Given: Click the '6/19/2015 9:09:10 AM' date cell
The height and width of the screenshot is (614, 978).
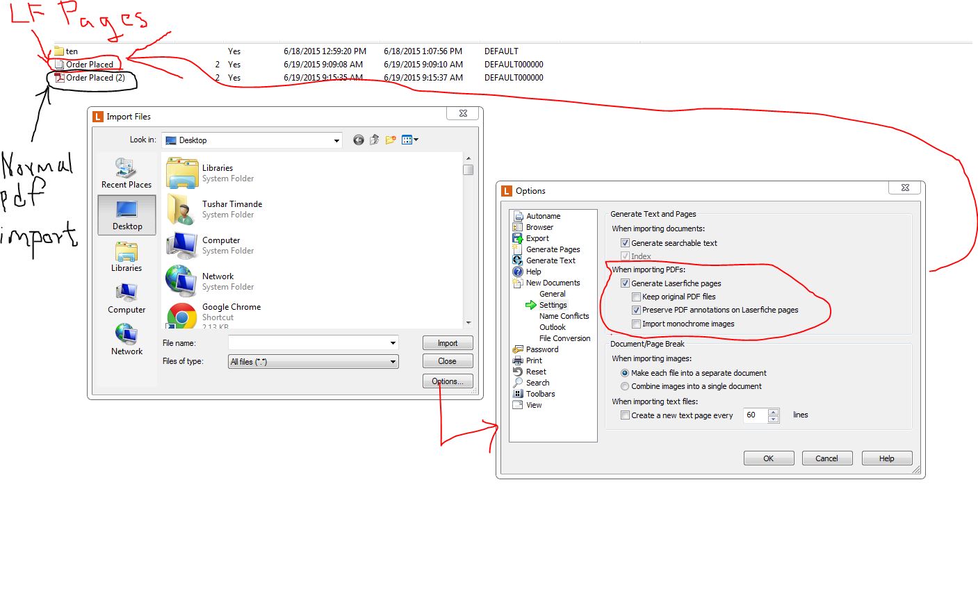Looking at the screenshot, I should point(423,65).
